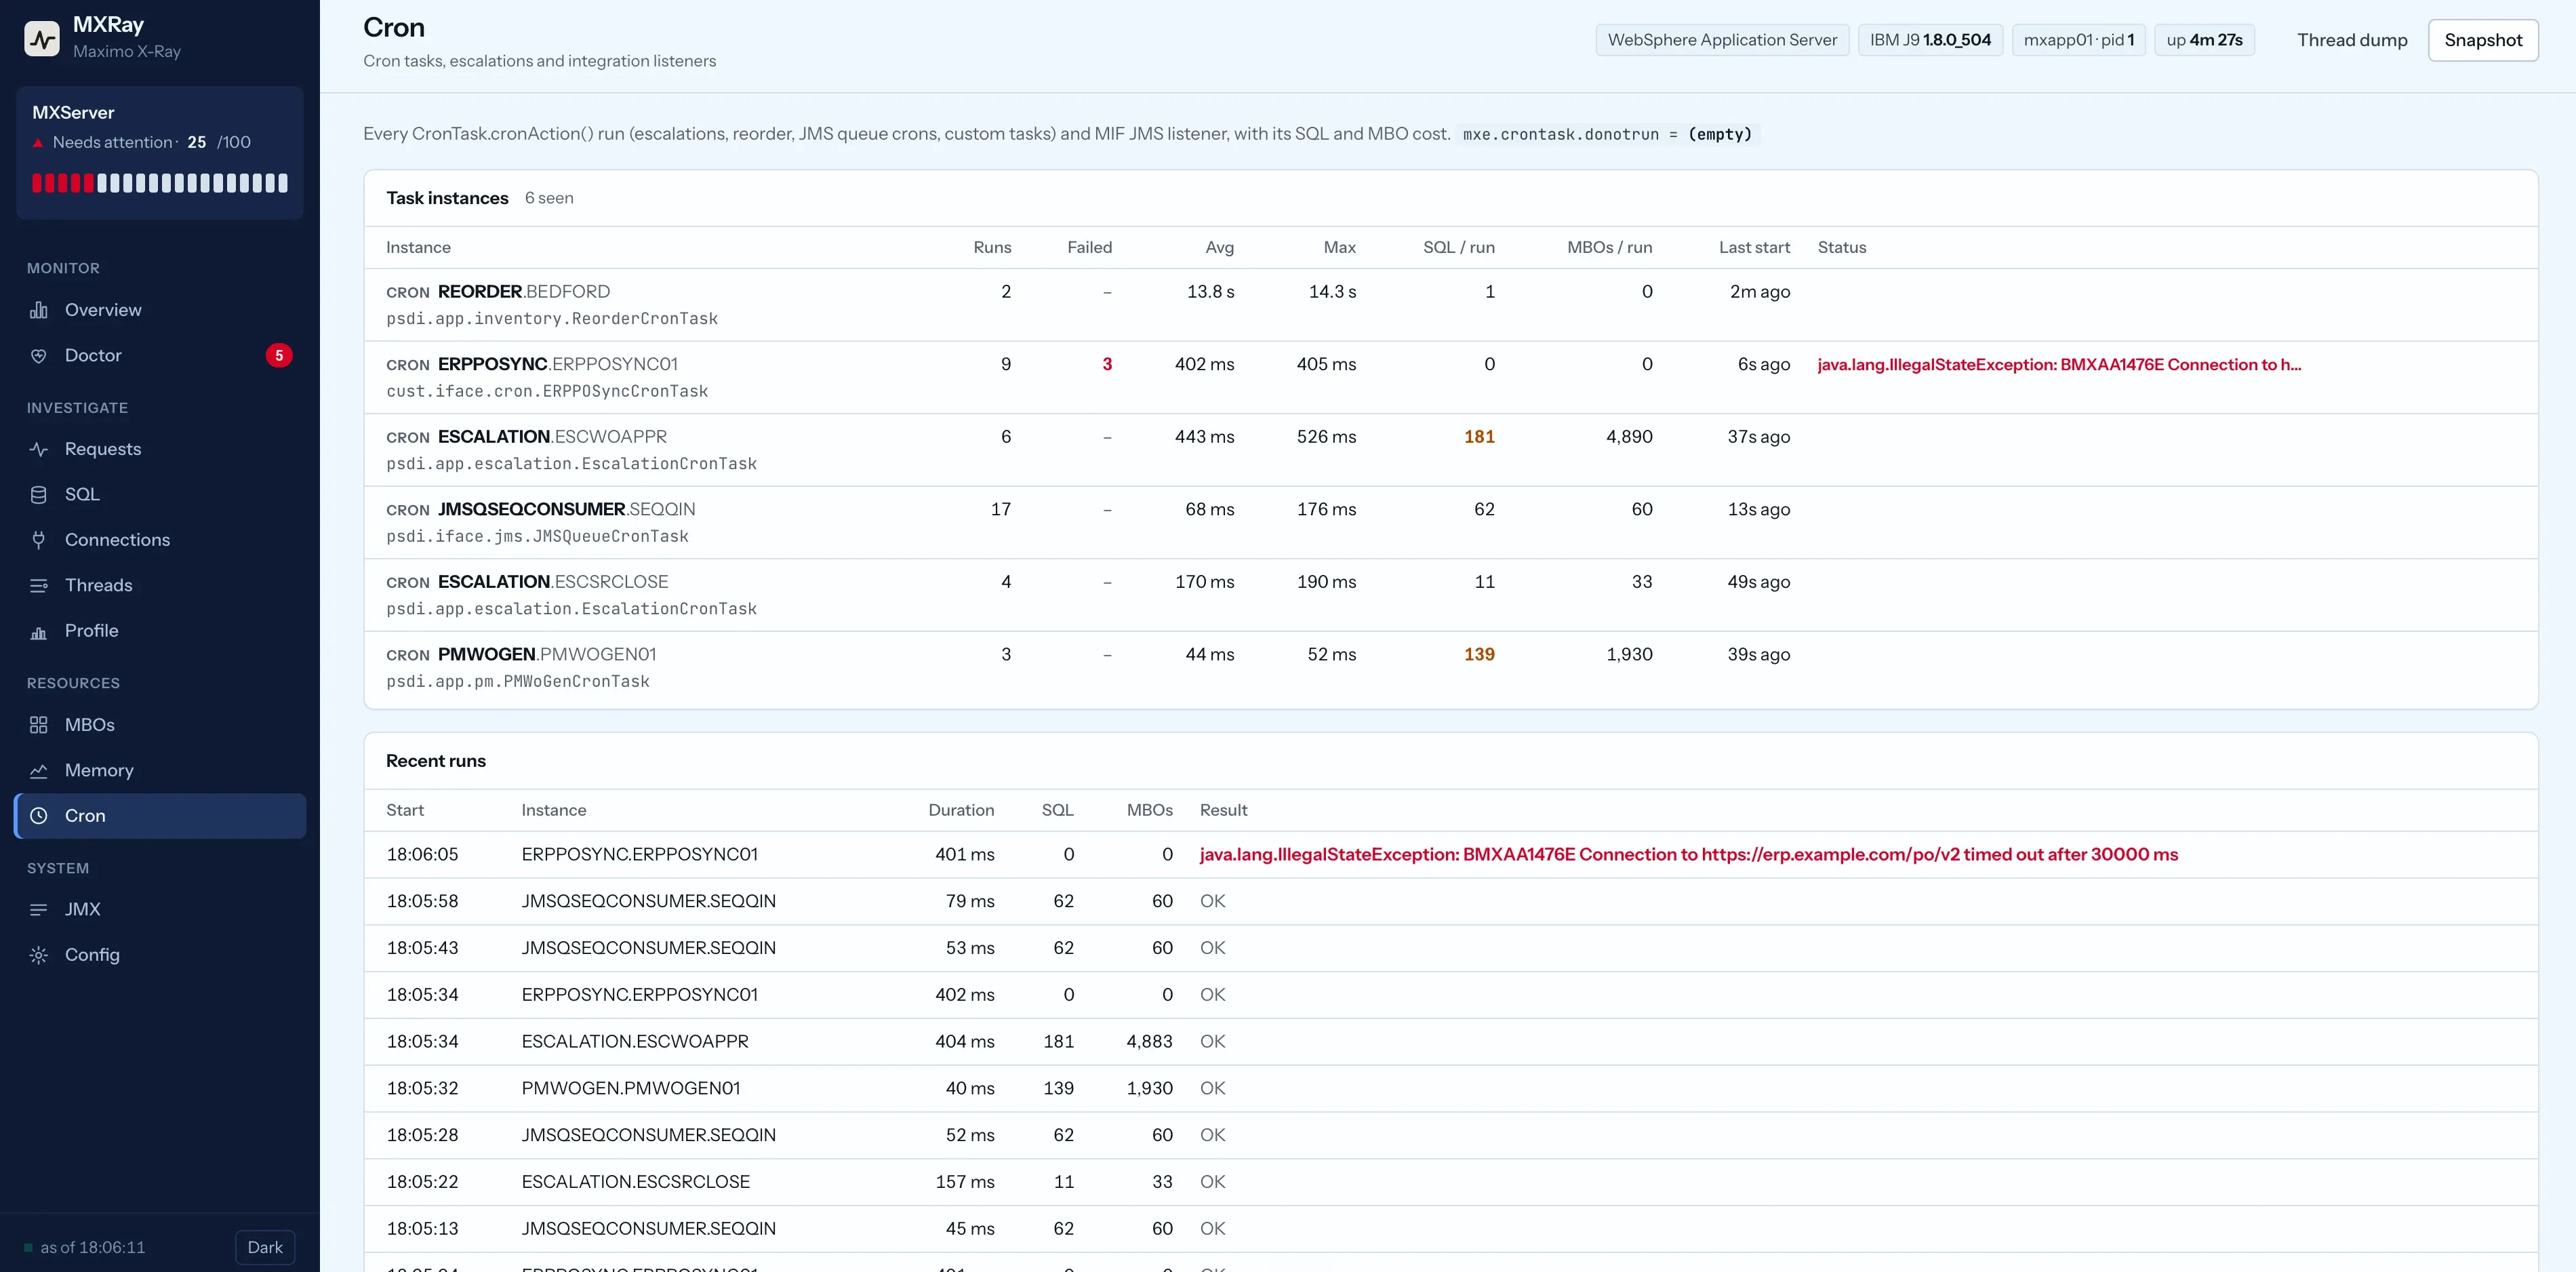Select JMSQSEQCONSUMER.SEQQIN in Task instances
2576x1272 pixels.
pyautogui.click(x=566, y=509)
